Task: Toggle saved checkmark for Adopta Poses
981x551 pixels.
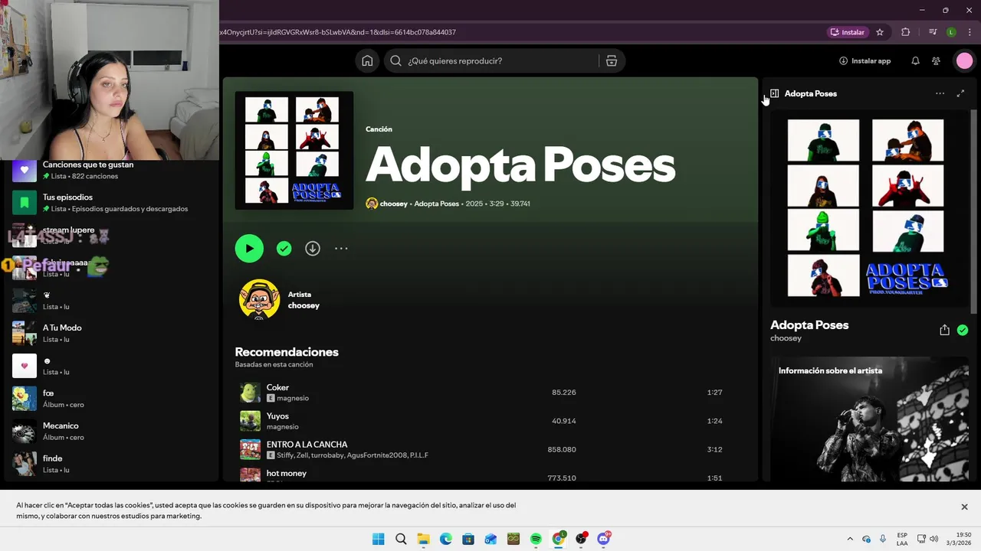Action: click(284, 248)
